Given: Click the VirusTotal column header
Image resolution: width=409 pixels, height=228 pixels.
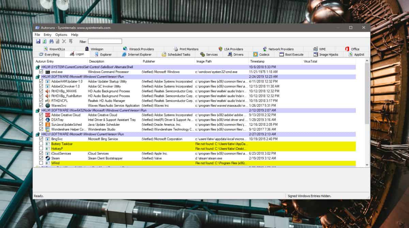Looking at the screenshot, I should click(329, 61).
